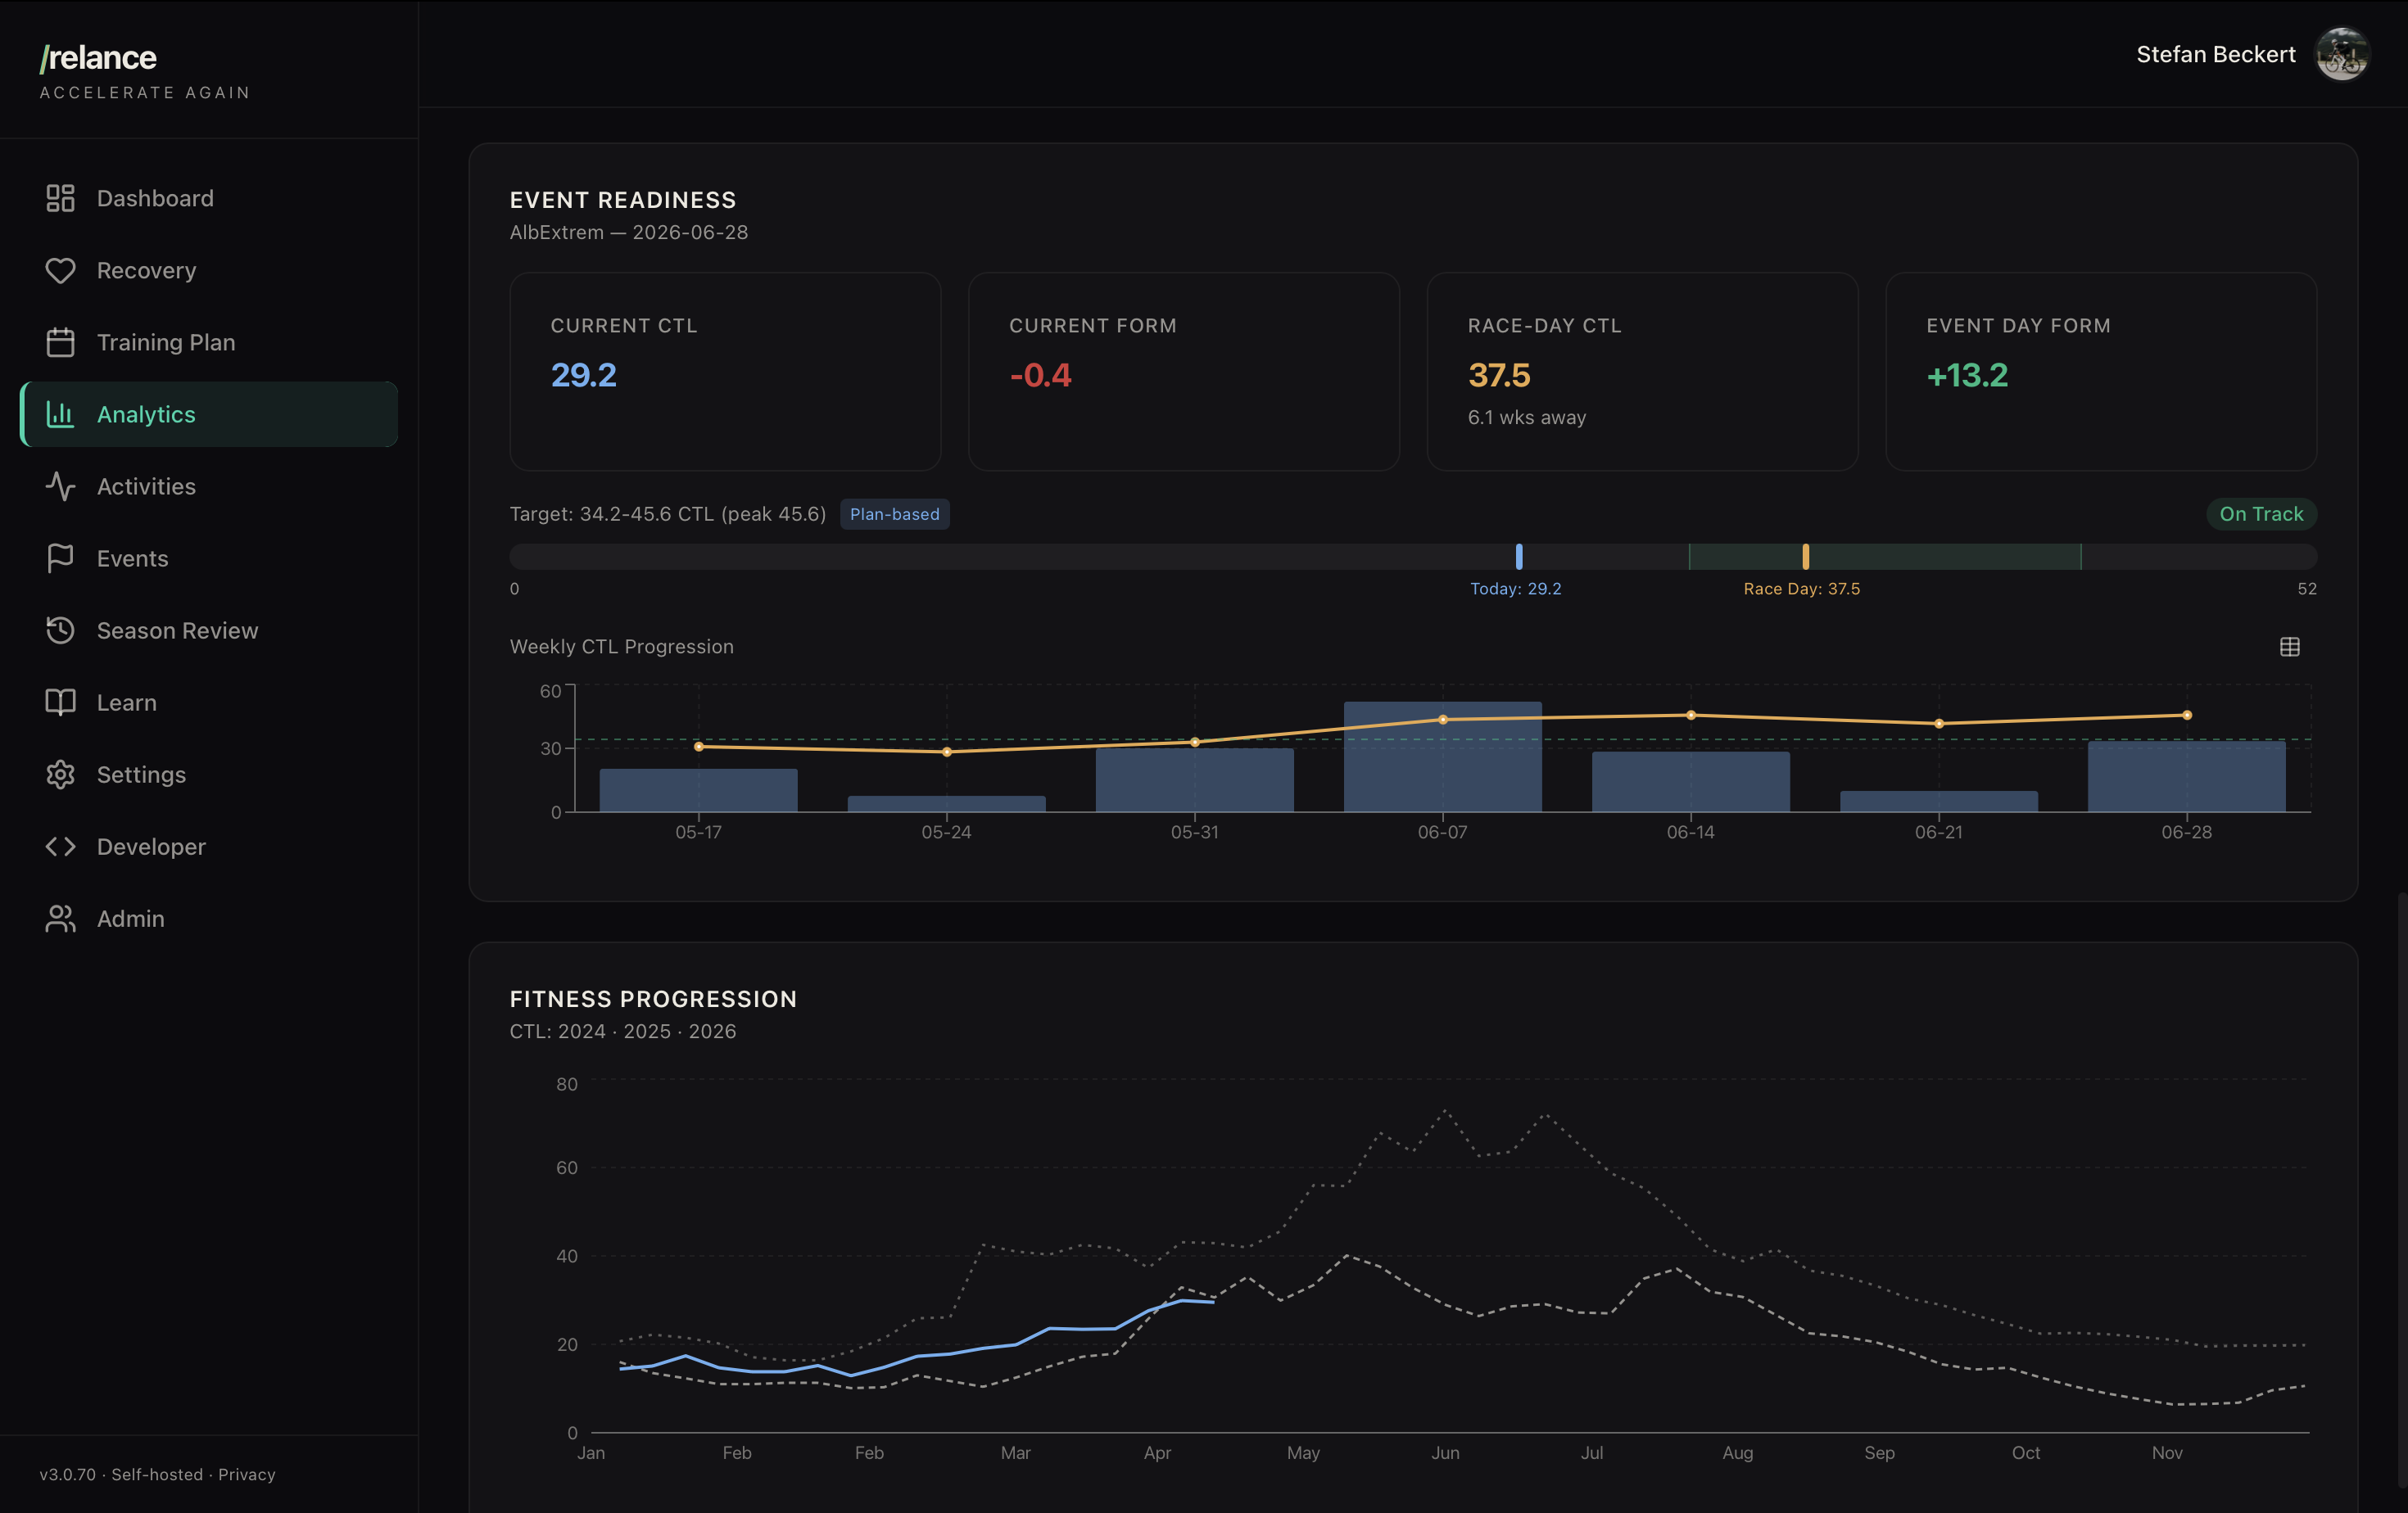
Task: Click the Events flag icon
Action: tap(60, 558)
